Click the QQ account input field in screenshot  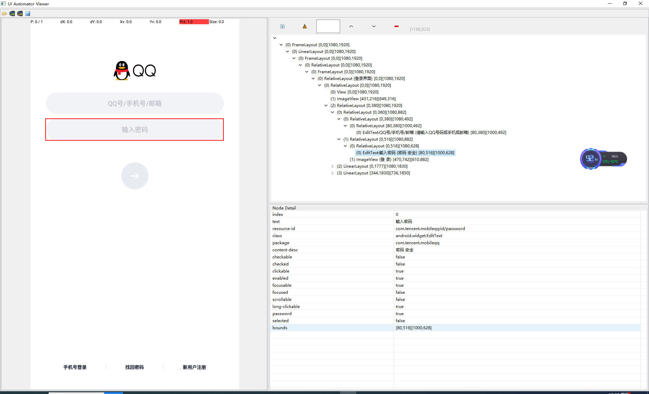pos(135,104)
